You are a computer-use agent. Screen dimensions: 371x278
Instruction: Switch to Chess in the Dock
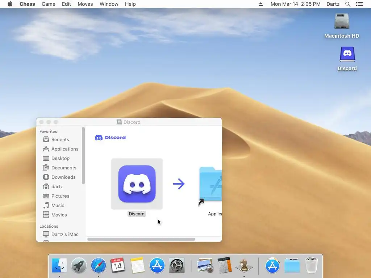click(x=244, y=265)
